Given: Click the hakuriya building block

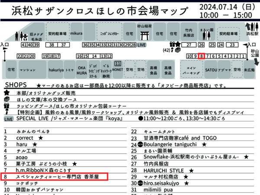Looking at the screenshot, I should [x=56, y=70].
